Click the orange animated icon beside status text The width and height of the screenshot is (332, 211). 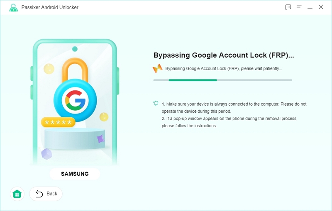pyautogui.click(x=157, y=68)
